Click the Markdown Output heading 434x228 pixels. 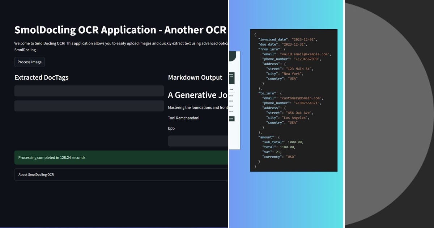pyautogui.click(x=195, y=77)
